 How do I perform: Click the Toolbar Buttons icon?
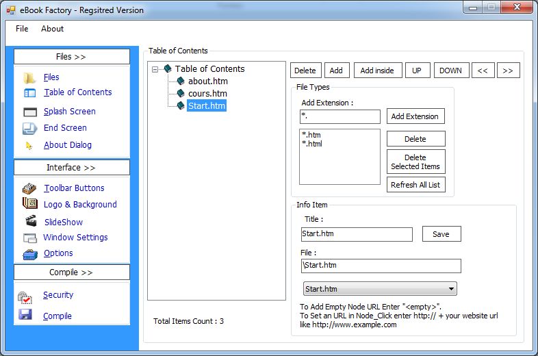[x=29, y=188]
